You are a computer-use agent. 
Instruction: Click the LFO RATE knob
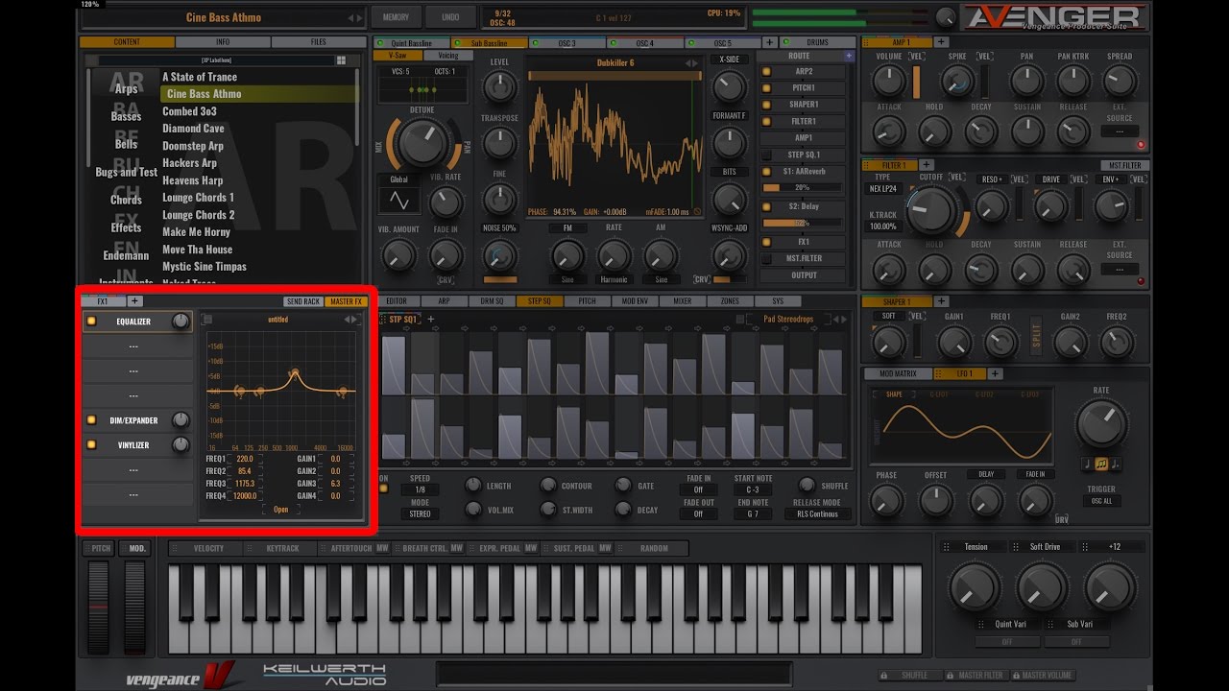pyautogui.click(x=1101, y=423)
